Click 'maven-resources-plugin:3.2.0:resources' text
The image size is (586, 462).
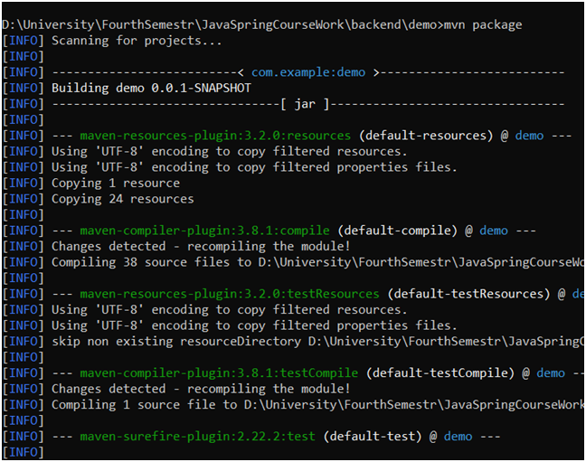pos(215,136)
